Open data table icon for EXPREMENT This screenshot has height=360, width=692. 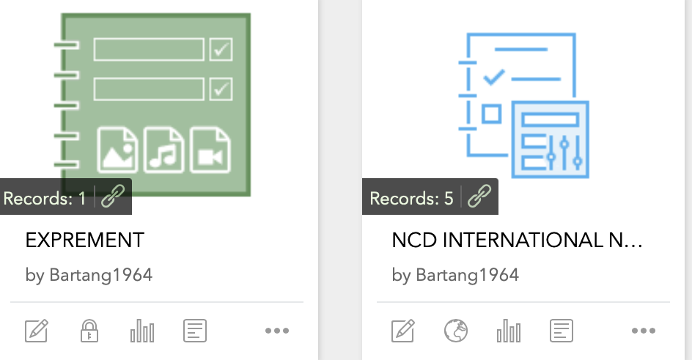point(195,331)
